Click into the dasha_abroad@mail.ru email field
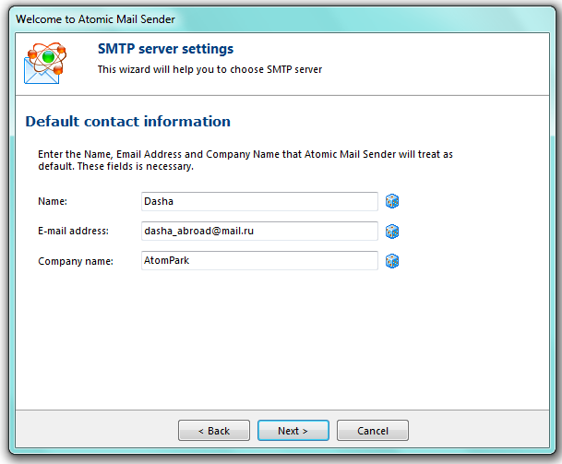Viewport: 562px width, 464px height. [x=258, y=231]
